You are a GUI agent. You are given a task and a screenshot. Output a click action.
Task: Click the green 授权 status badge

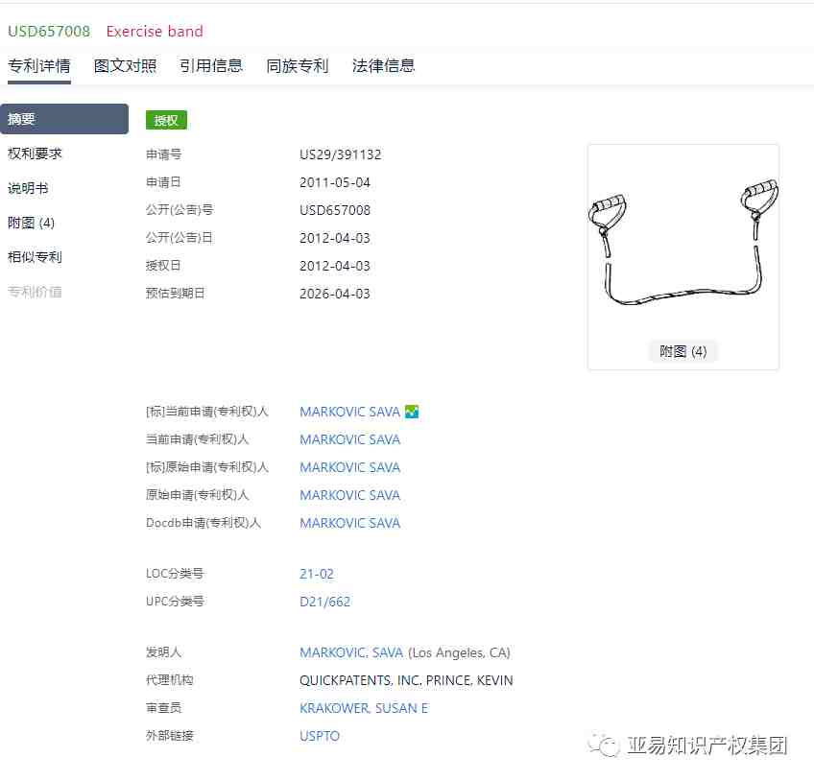pyautogui.click(x=166, y=120)
